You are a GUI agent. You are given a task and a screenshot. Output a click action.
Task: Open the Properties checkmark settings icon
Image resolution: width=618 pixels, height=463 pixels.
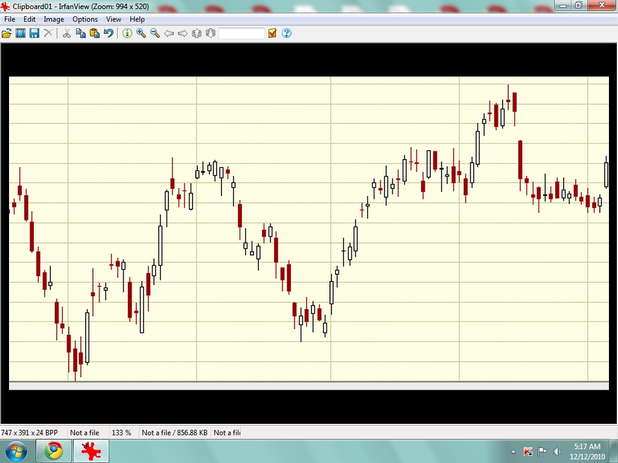tap(272, 34)
